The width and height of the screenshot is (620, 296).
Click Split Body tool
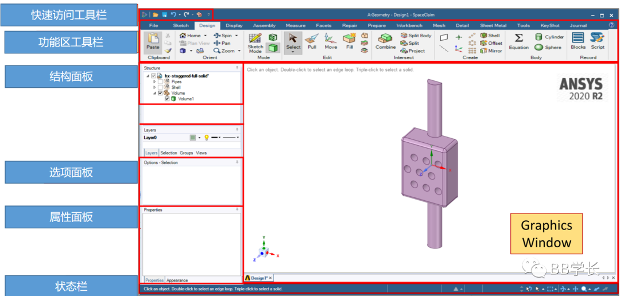[x=416, y=36]
